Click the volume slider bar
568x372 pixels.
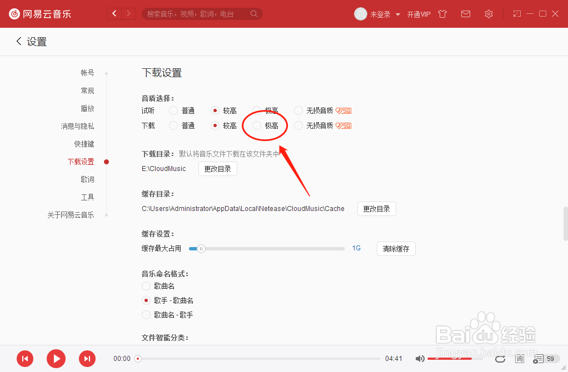coord(455,359)
